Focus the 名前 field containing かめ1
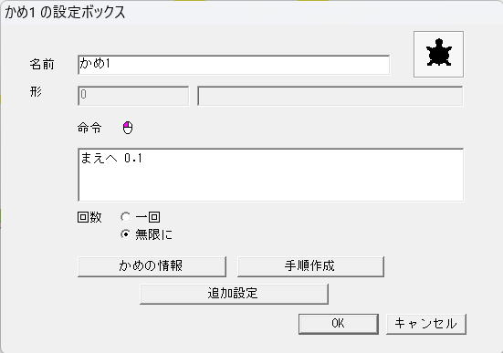 234,65
